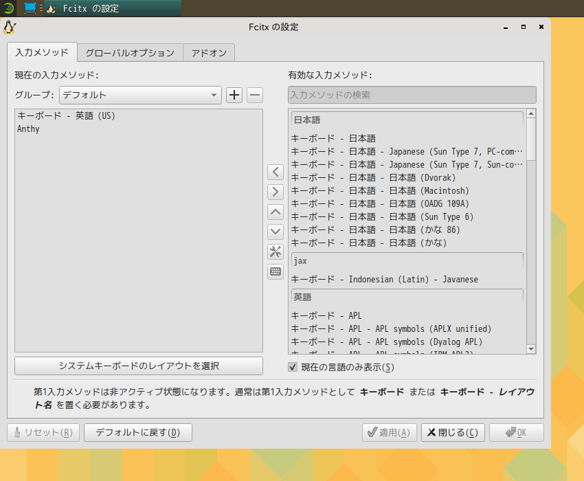Viewport: 584px width, 481px height.
Task: Select Indonesian (Latin) - Javanese entry
Action: pyautogui.click(x=407, y=280)
